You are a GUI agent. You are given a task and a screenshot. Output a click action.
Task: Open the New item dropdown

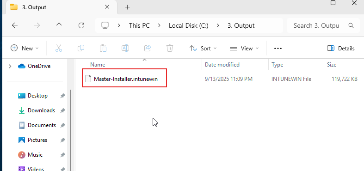point(25,48)
